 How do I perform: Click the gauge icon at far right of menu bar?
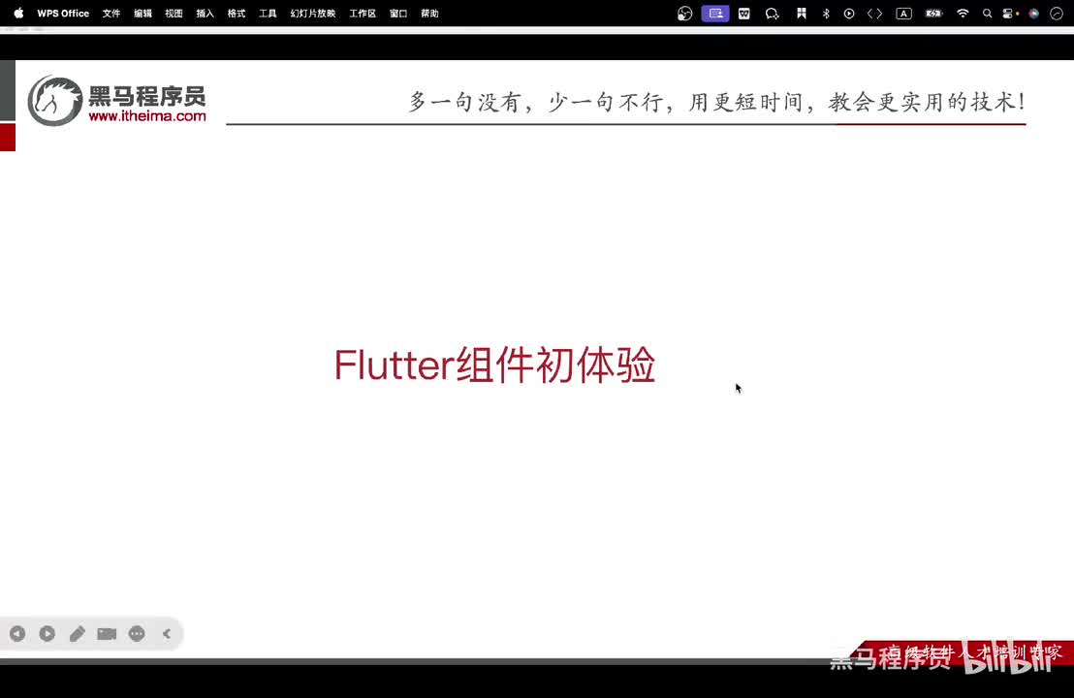click(1057, 13)
